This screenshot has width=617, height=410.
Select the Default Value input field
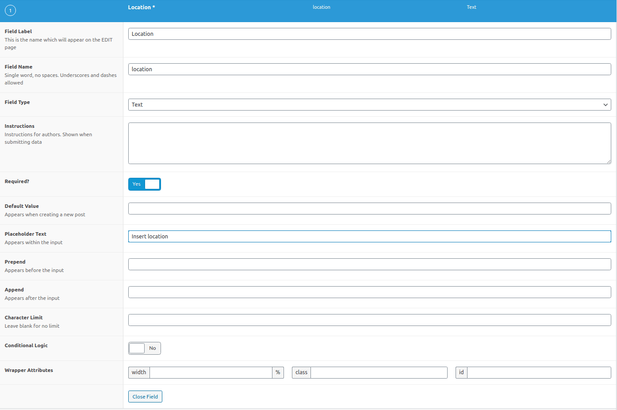click(x=369, y=208)
